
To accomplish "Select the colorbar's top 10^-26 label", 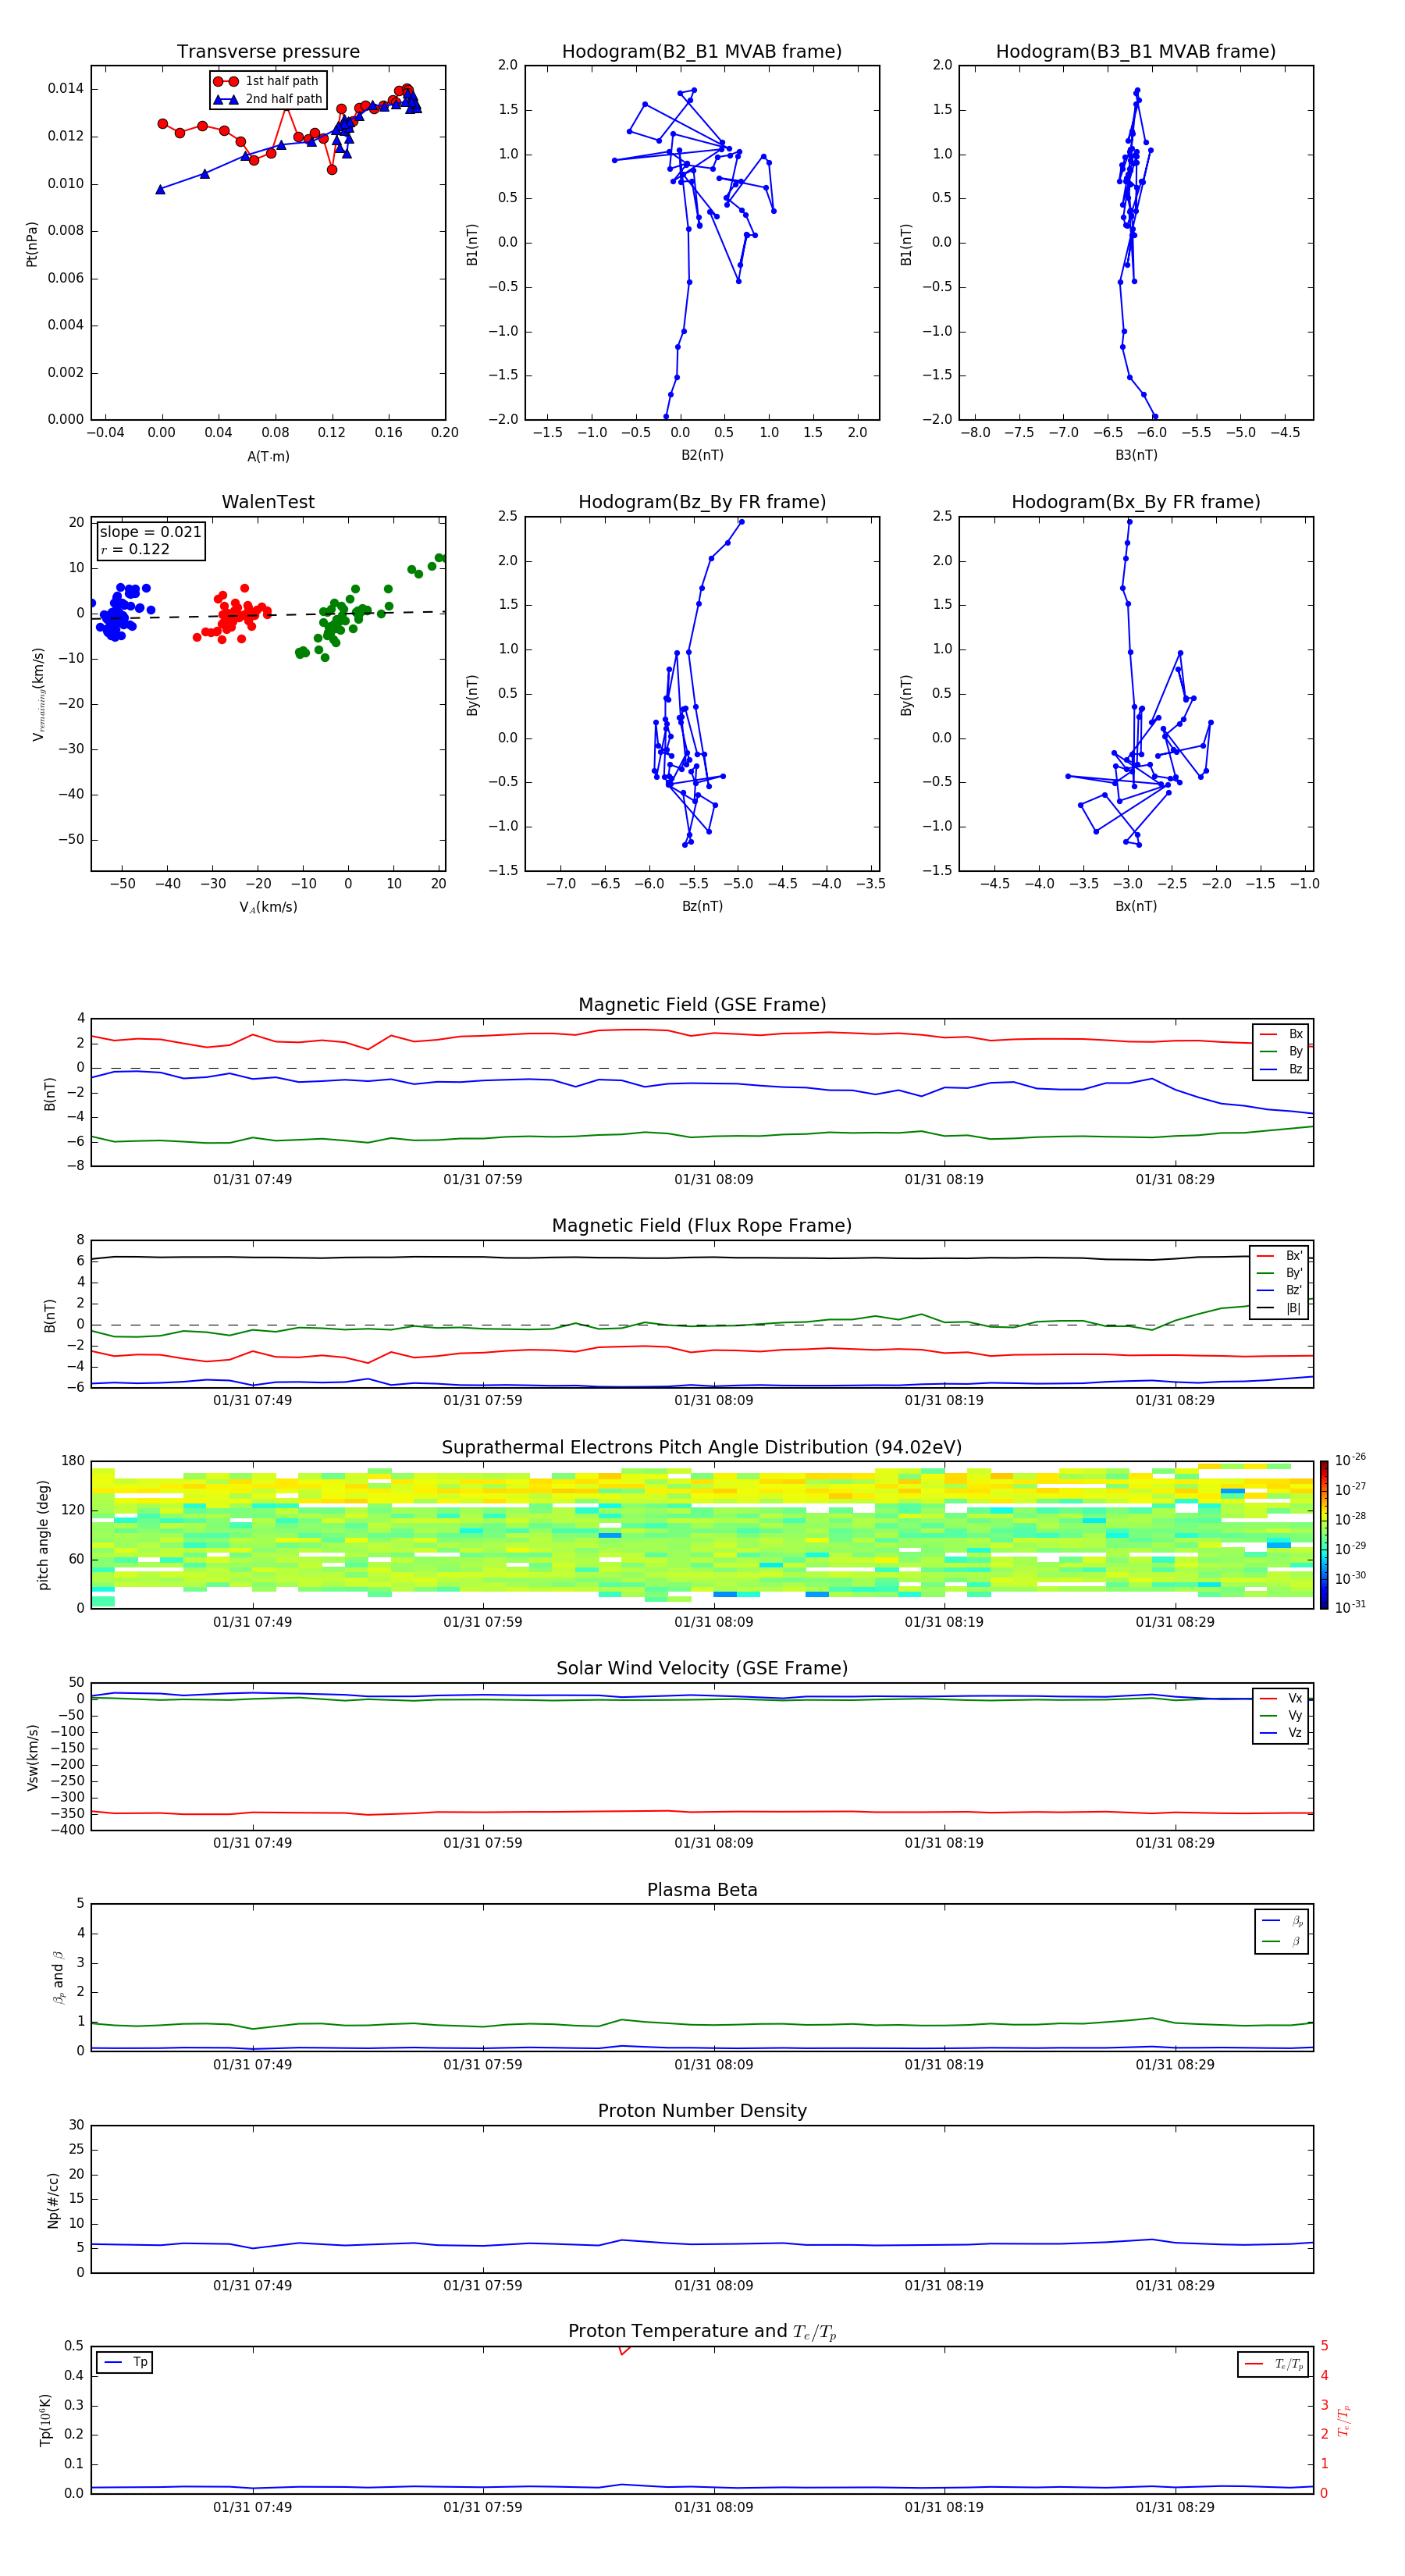I will coord(1350,1460).
